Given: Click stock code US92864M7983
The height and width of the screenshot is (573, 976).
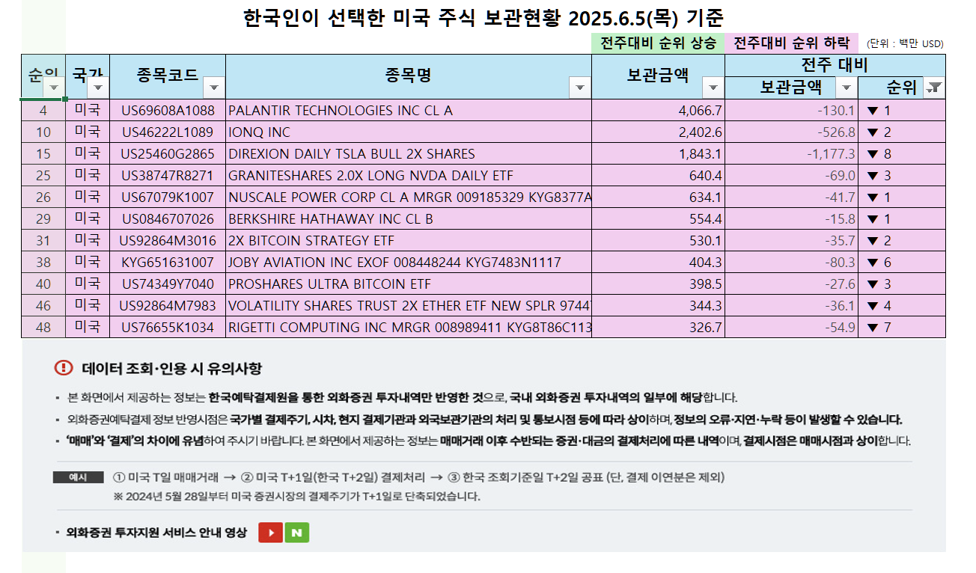Looking at the screenshot, I should (x=168, y=306).
